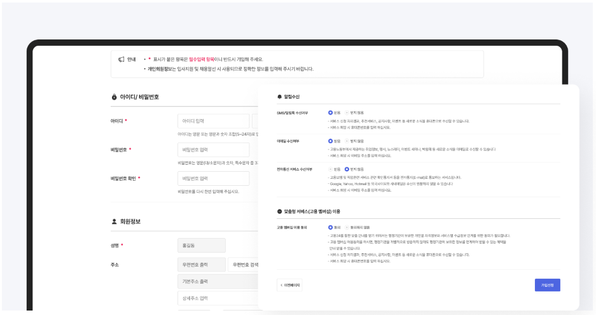Click the megaphone icon beside 안내
Image resolution: width=596 pixels, height=315 pixels.
click(x=121, y=59)
